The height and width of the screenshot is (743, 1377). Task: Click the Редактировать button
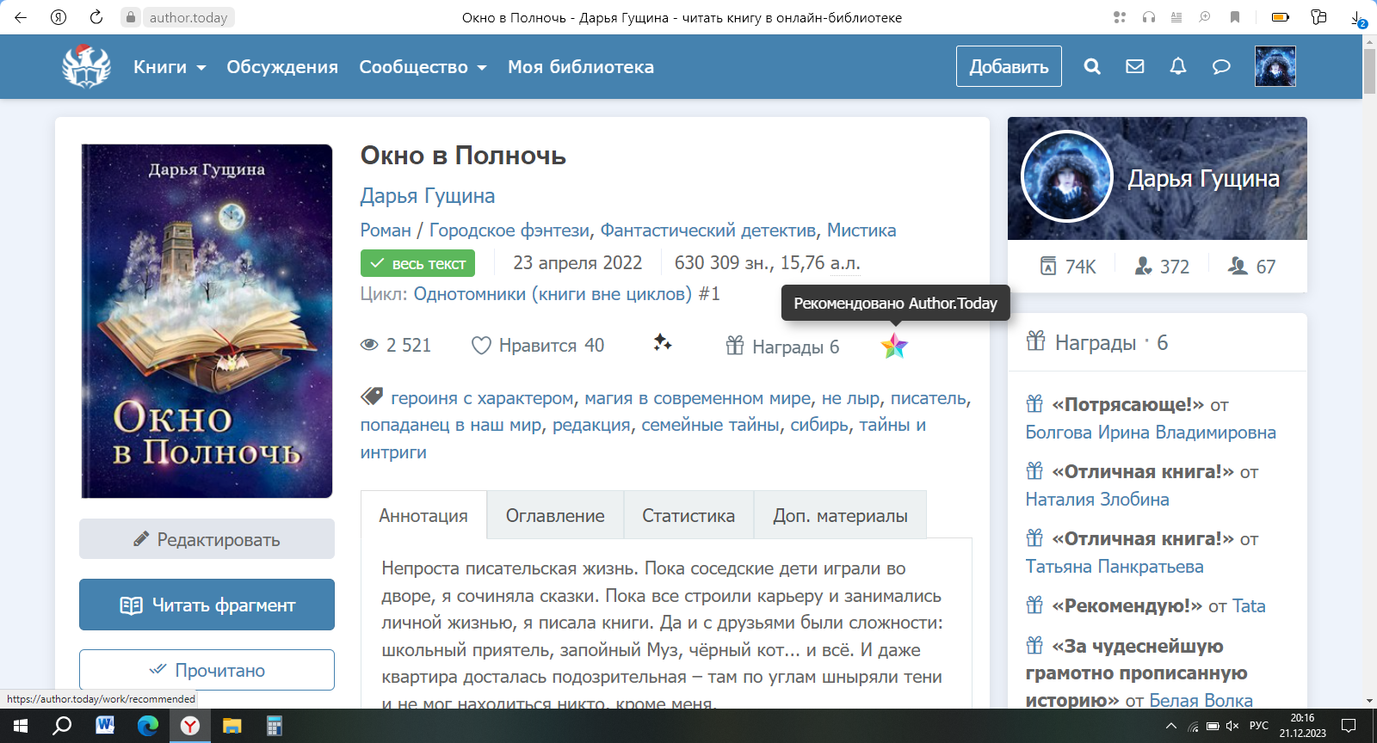click(207, 539)
